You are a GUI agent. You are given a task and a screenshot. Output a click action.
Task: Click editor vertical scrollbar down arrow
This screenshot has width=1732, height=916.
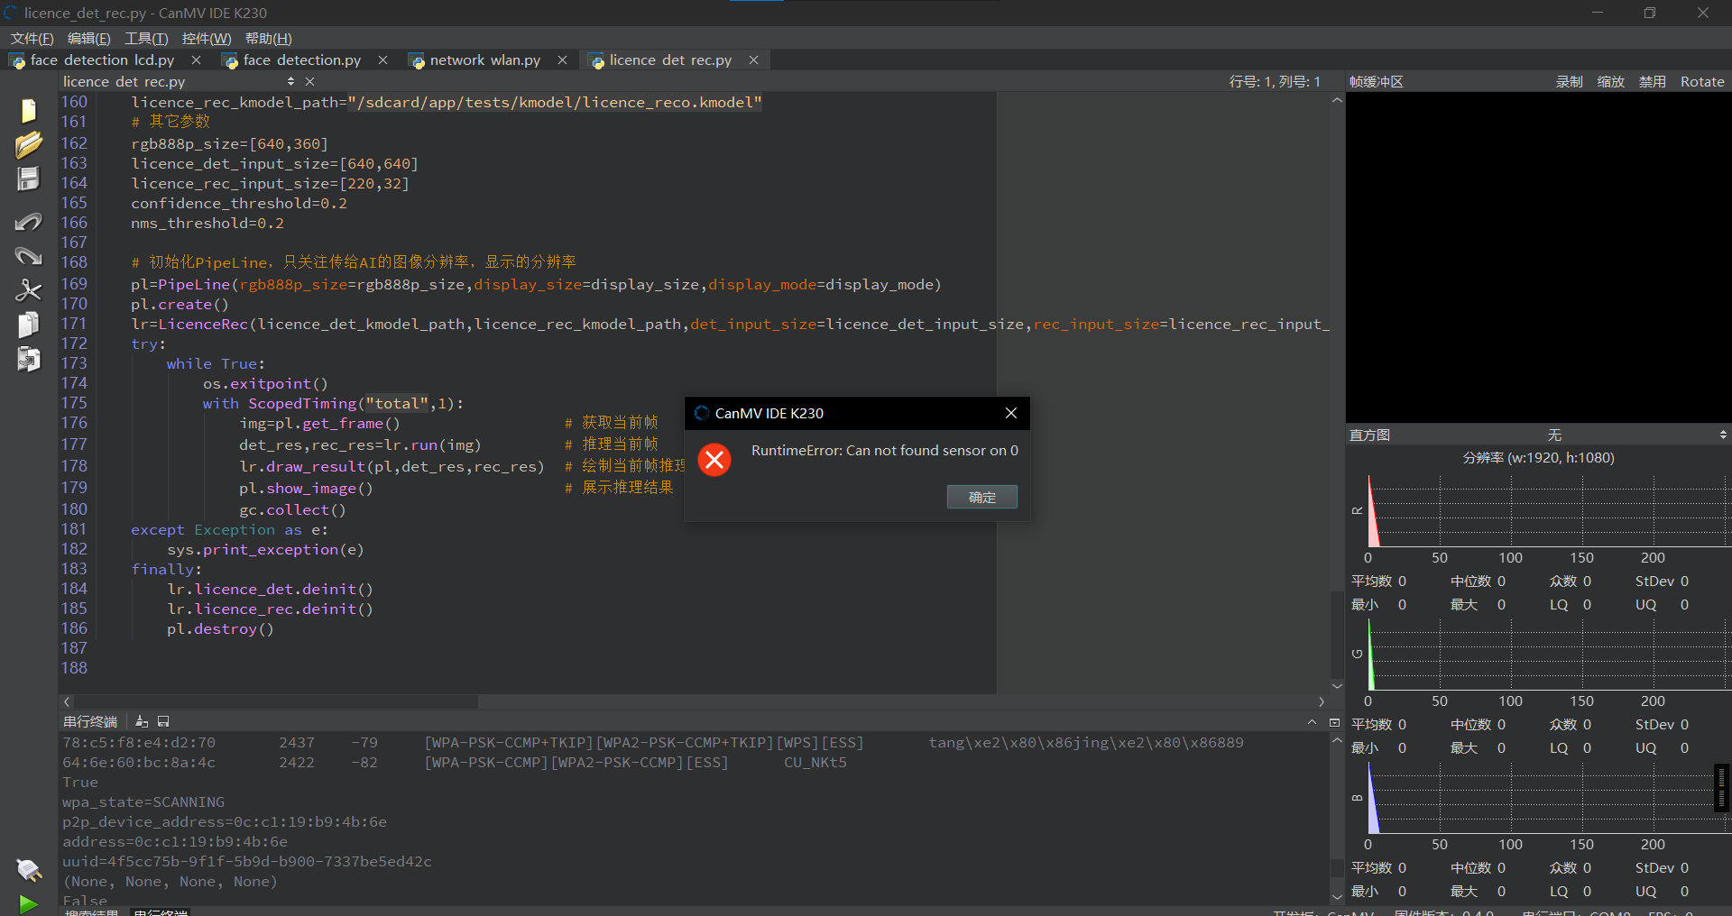1338,686
